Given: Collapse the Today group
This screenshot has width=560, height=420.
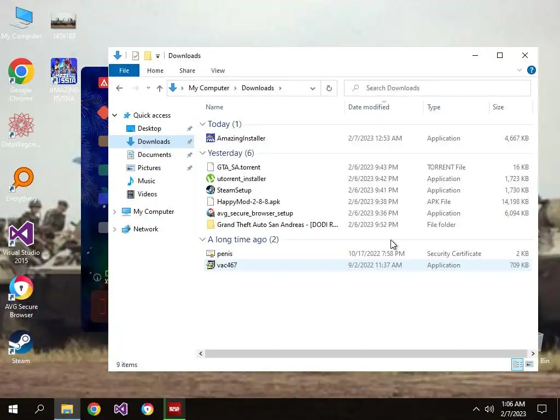Looking at the screenshot, I should 202,124.
